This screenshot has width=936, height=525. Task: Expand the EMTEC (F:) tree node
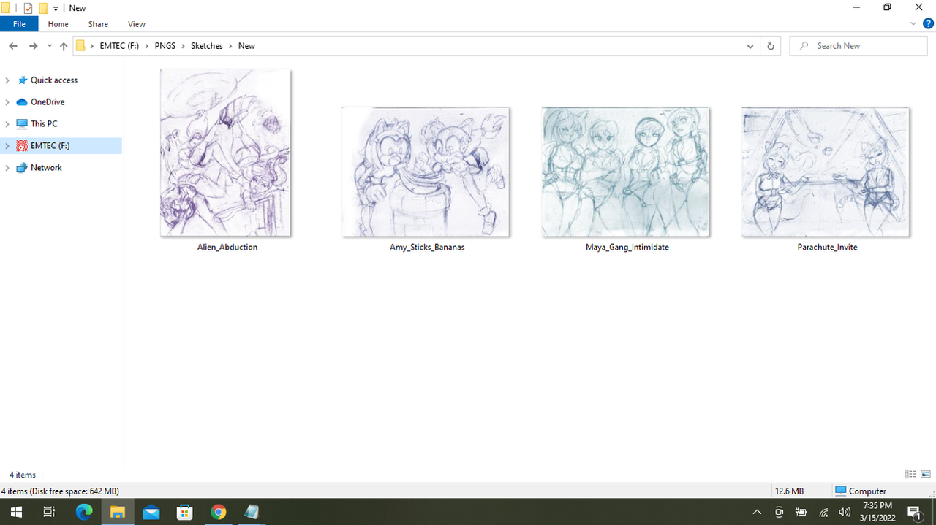[x=7, y=146]
